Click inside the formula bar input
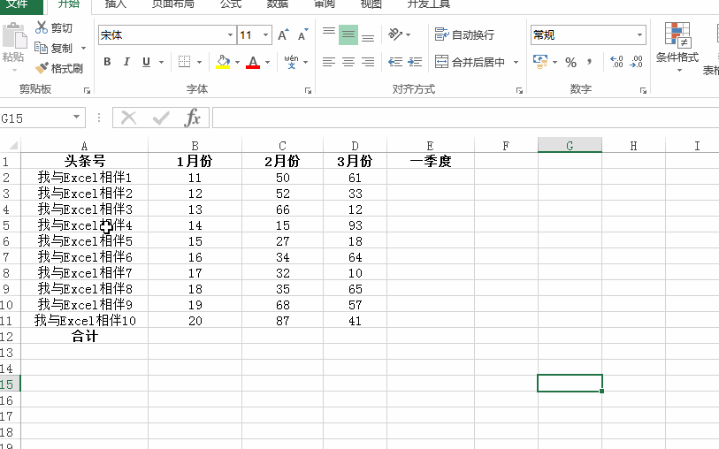The image size is (719, 449). (465, 118)
